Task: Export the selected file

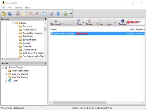Action: tap(100, 22)
